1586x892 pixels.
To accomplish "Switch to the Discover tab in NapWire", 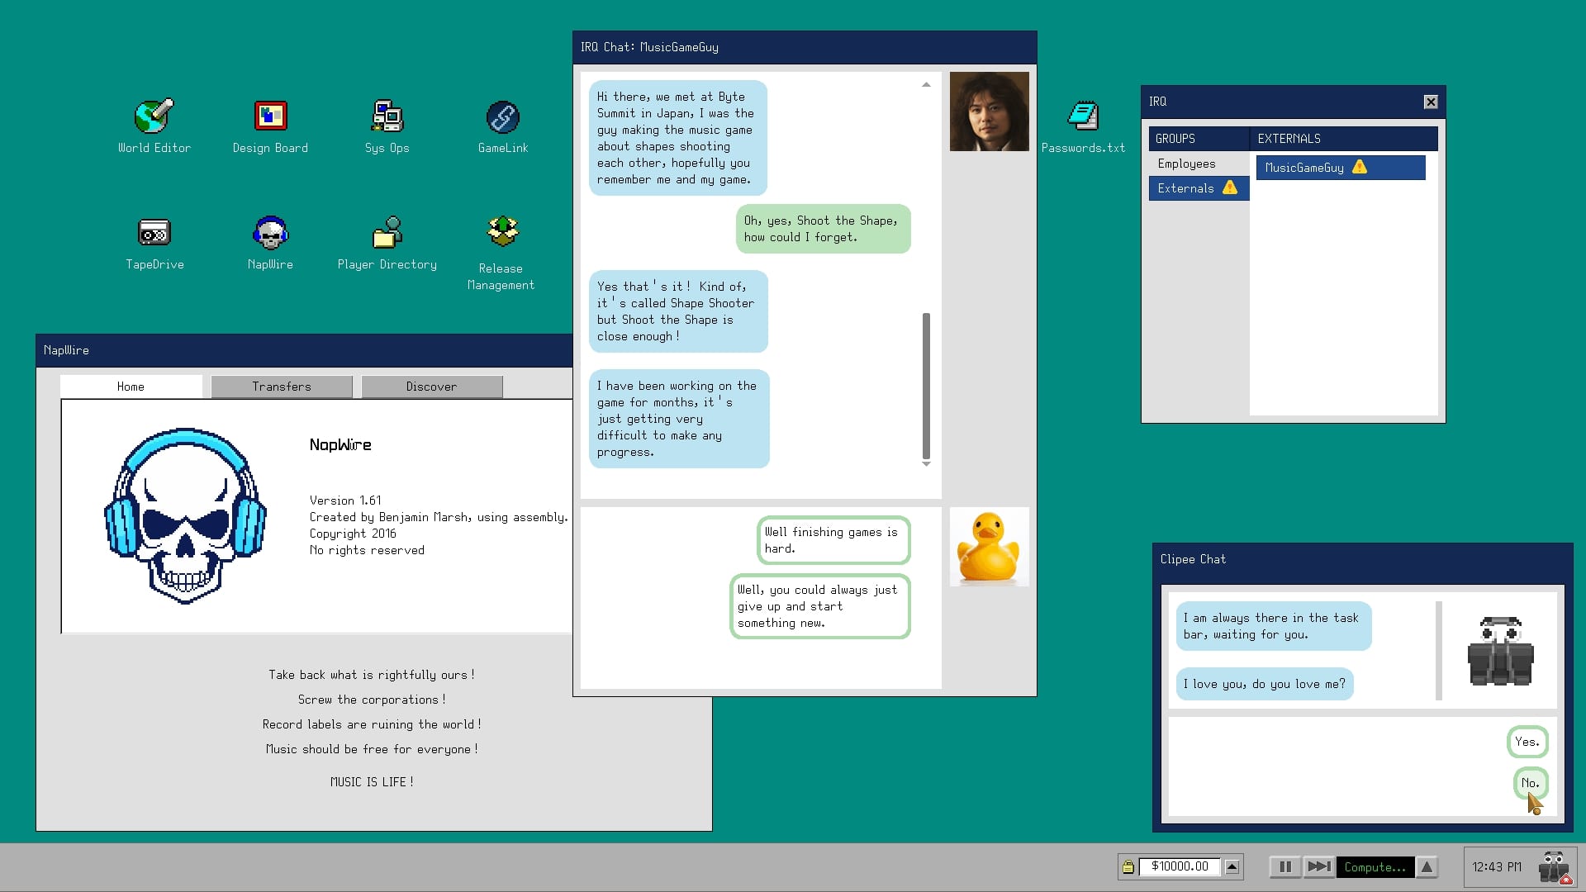I will [x=433, y=386].
